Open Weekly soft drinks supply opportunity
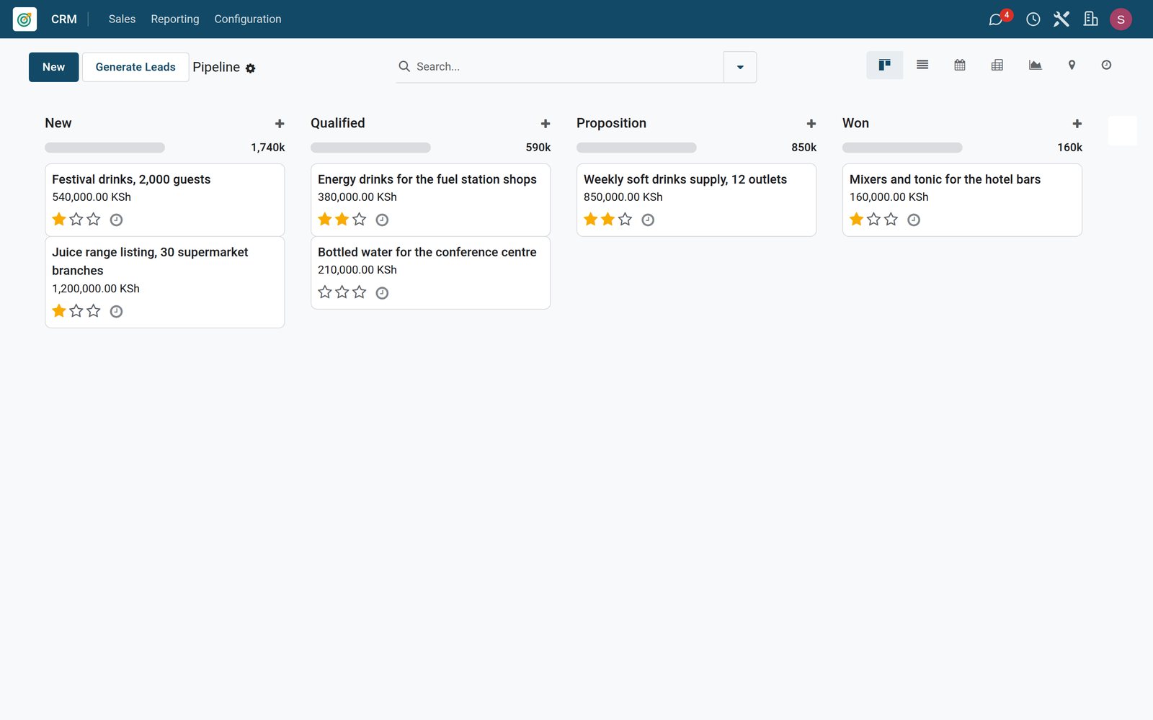 [x=696, y=199]
